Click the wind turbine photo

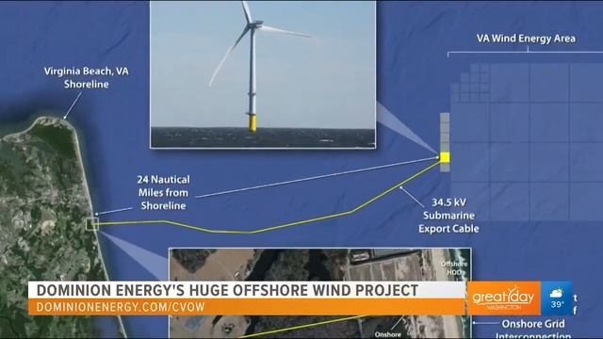(263, 74)
